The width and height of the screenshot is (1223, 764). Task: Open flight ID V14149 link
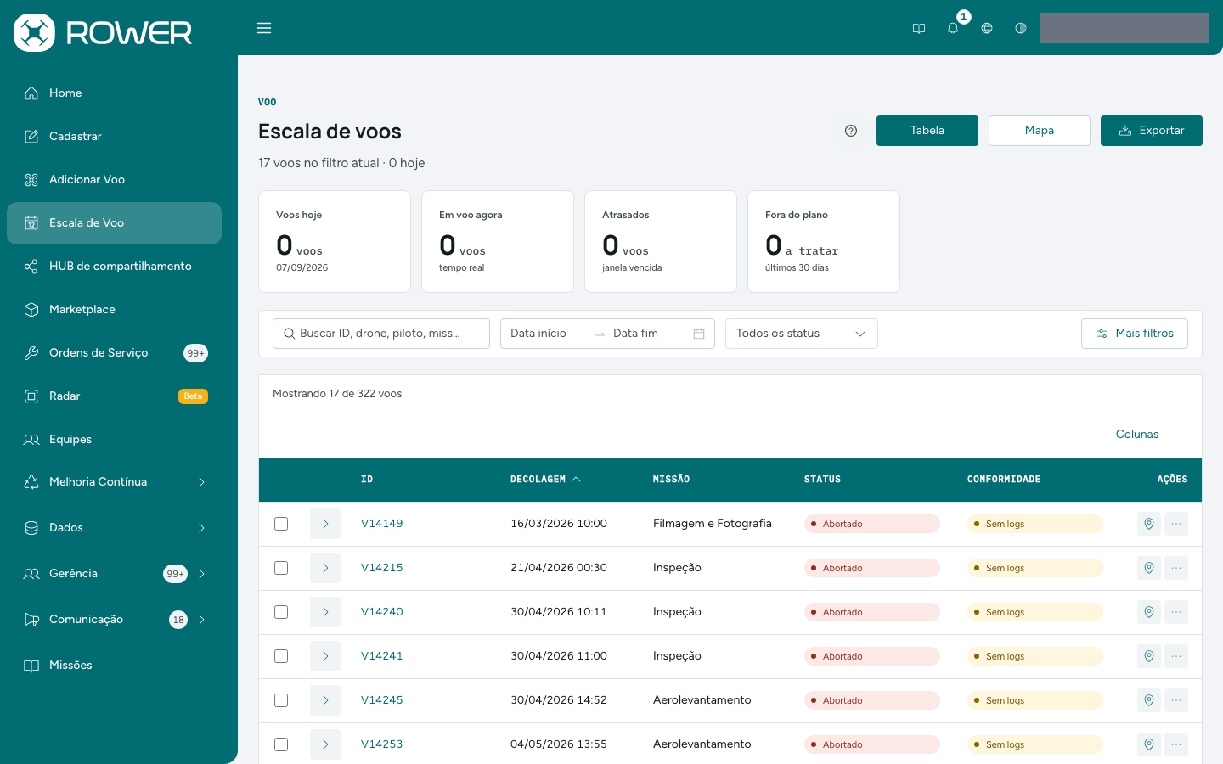click(x=382, y=524)
